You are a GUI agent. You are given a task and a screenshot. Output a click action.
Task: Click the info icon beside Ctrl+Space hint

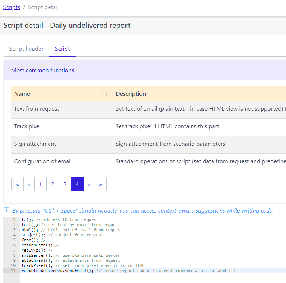7,210
